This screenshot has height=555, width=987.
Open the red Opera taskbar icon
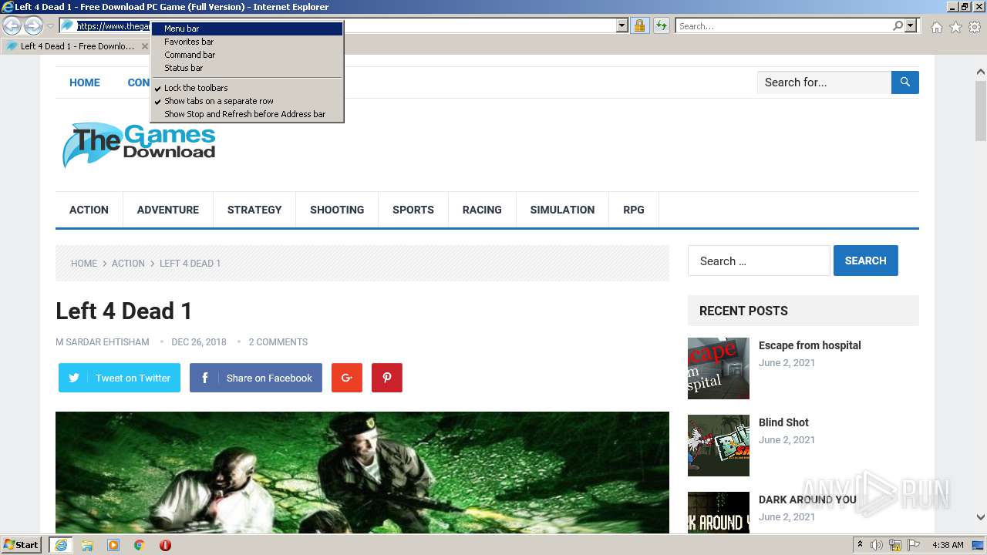pyautogui.click(x=165, y=545)
